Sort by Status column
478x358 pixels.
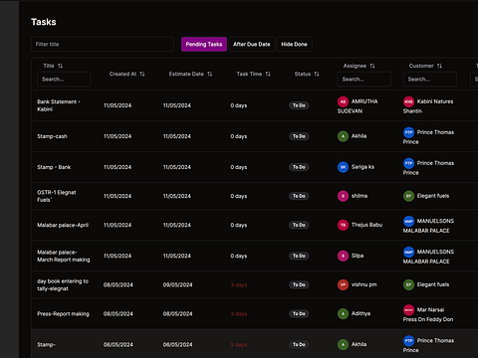click(317, 74)
